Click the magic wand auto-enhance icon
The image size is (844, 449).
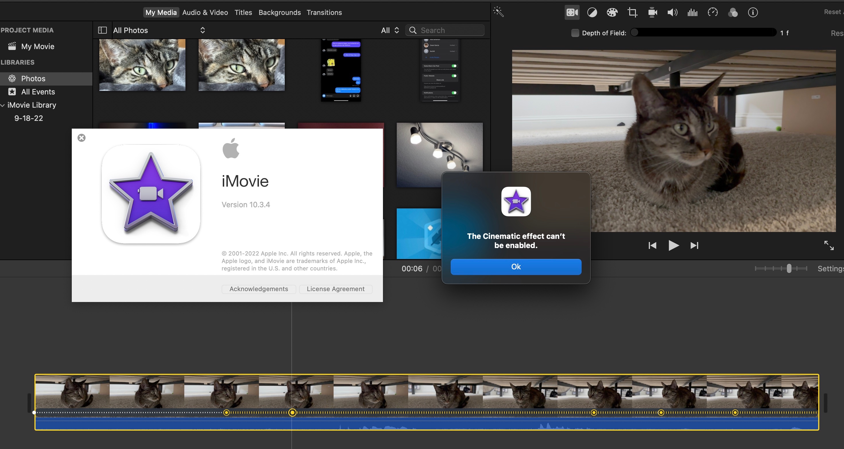(498, 12)
